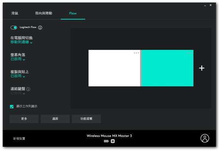This screenshot has width=220, height=151.
Task: Click the 功能導覽 button
Action: [x=86, y=119]
